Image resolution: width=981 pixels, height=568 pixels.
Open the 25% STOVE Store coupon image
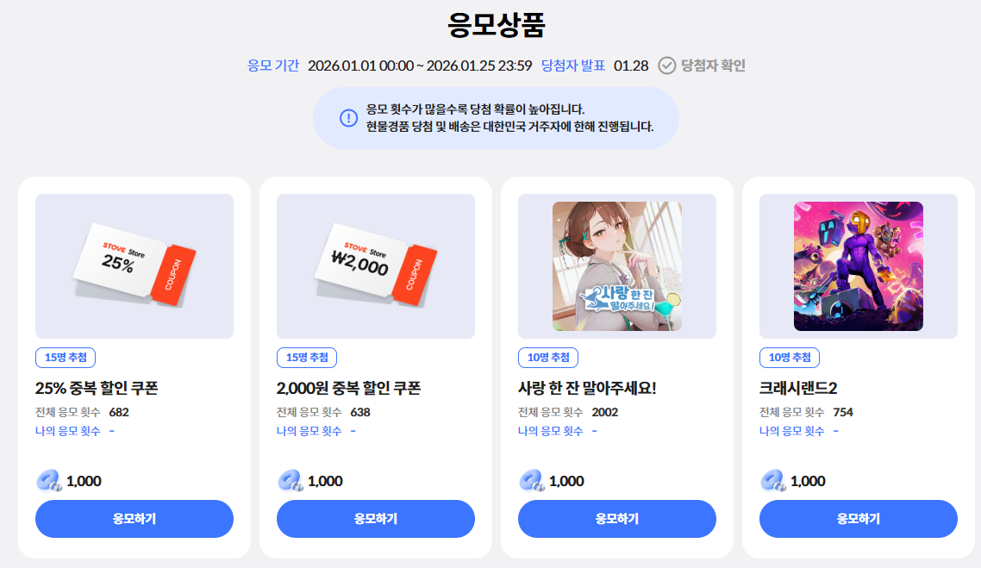134,265
